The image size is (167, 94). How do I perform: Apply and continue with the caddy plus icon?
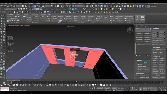[74, 57]
